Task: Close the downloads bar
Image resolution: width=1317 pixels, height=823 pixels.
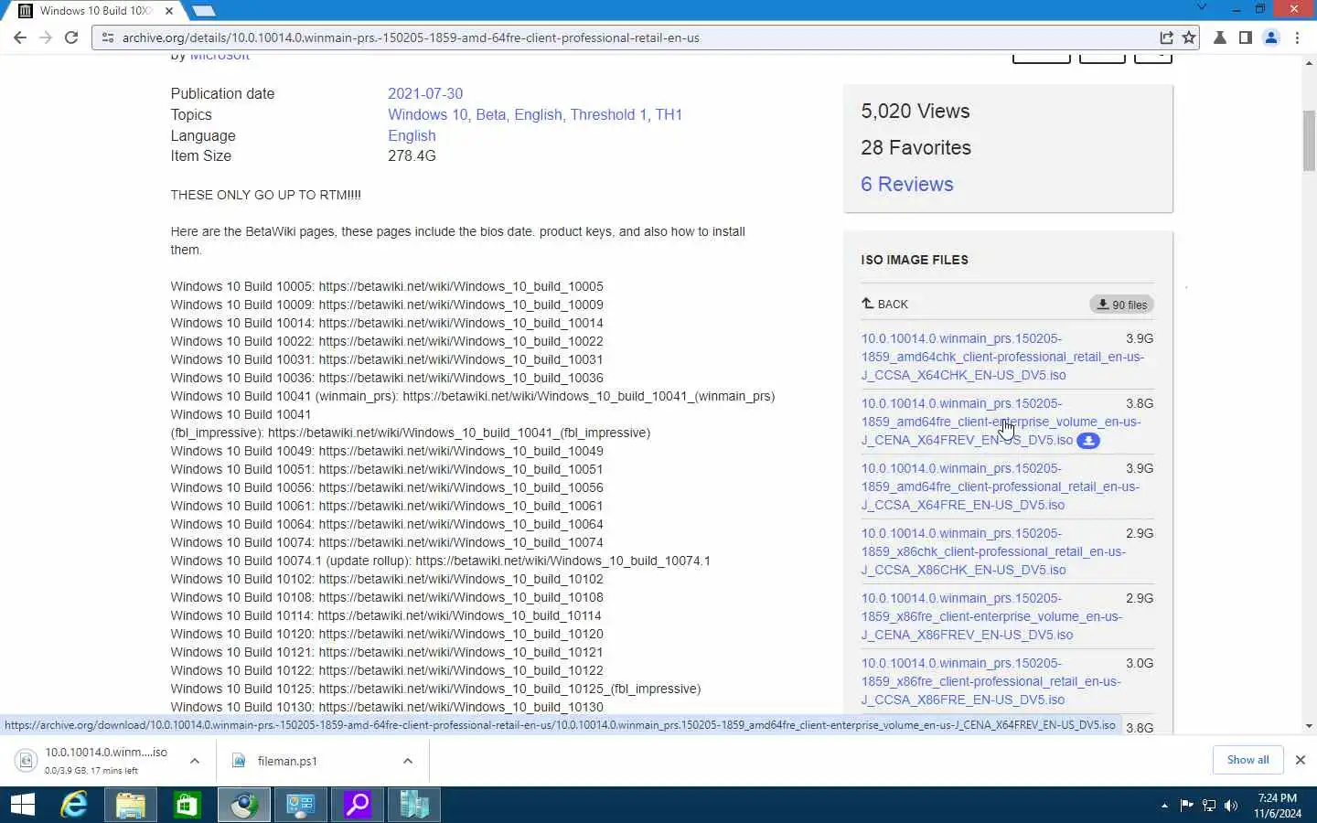Action: coord(1300,760)
